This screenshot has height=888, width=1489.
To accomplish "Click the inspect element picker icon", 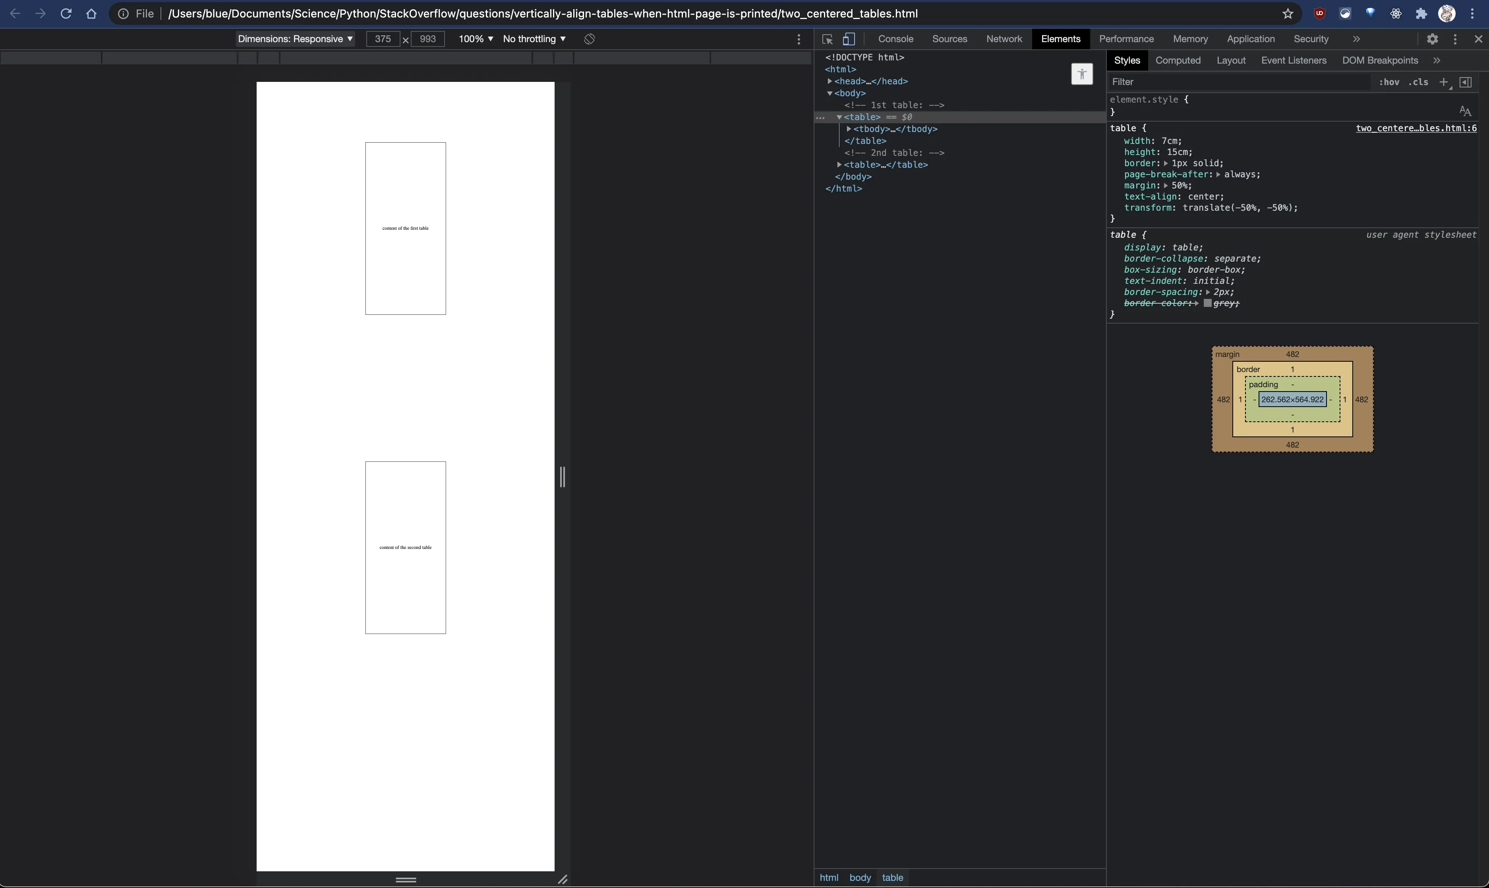I will (828, 39).
